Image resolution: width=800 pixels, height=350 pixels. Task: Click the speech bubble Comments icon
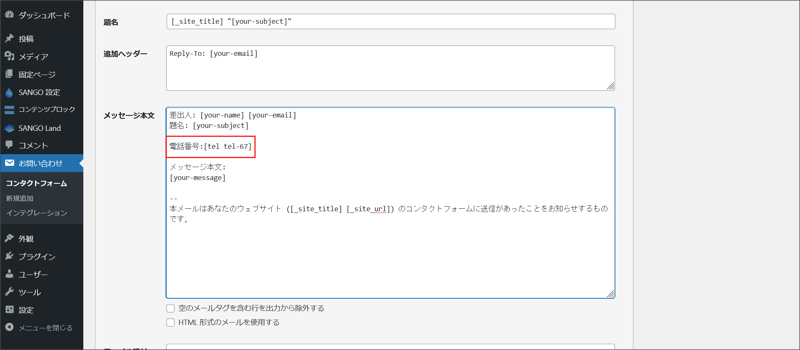pyautogui.click(x=9, y=145)
